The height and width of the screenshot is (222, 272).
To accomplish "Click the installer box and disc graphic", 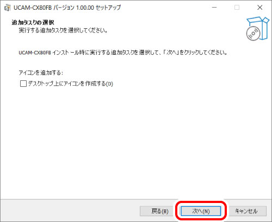I will [x=257, y=29].
